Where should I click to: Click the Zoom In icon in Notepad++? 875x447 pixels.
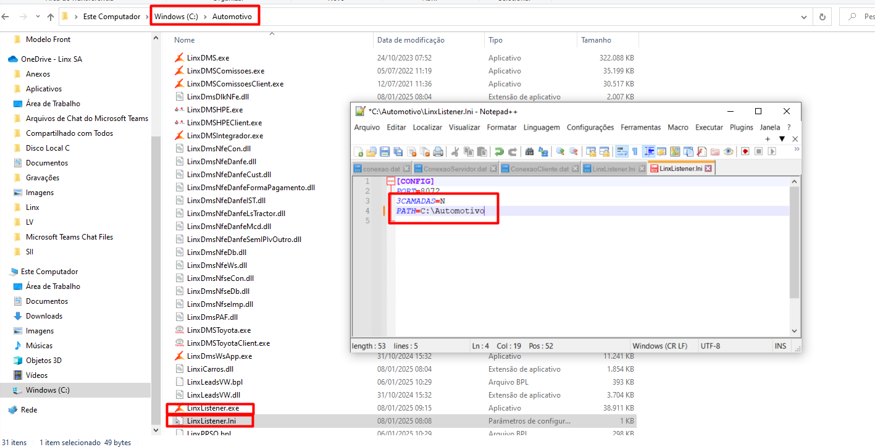coord(560,151)
